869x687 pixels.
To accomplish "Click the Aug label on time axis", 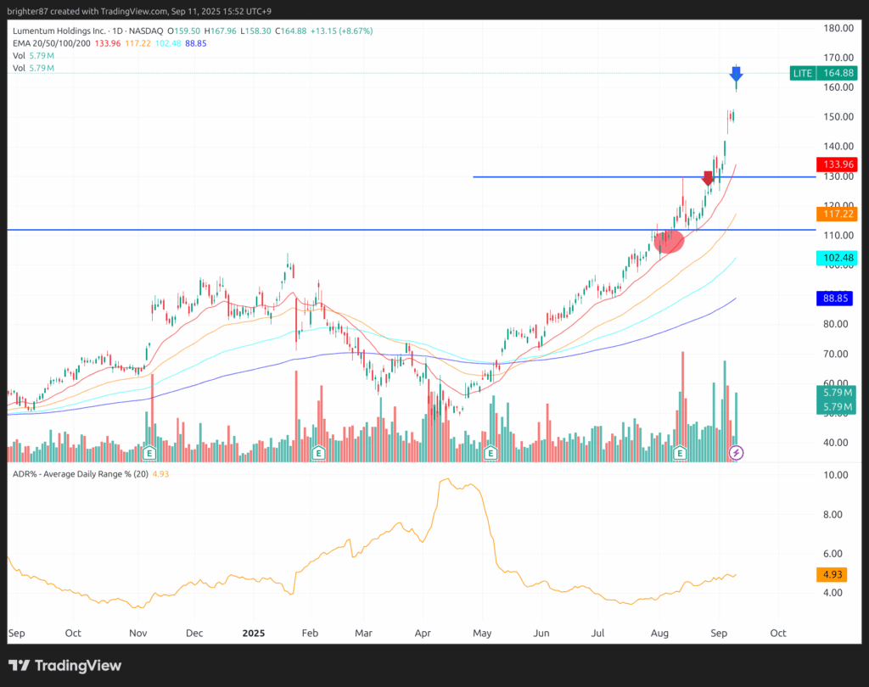I will (659, 634).
